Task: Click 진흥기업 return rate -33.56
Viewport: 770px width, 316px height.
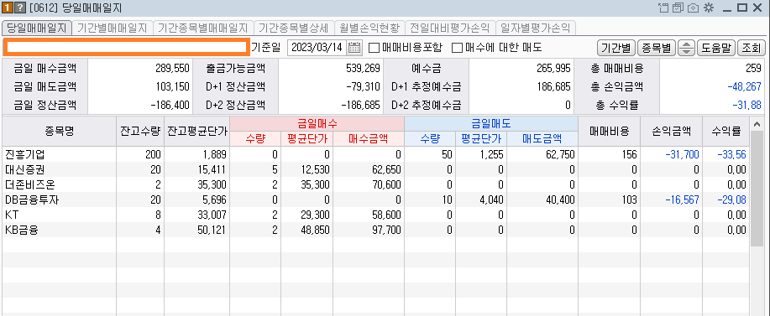Action: pyautogui.click(x=731, y=155)
